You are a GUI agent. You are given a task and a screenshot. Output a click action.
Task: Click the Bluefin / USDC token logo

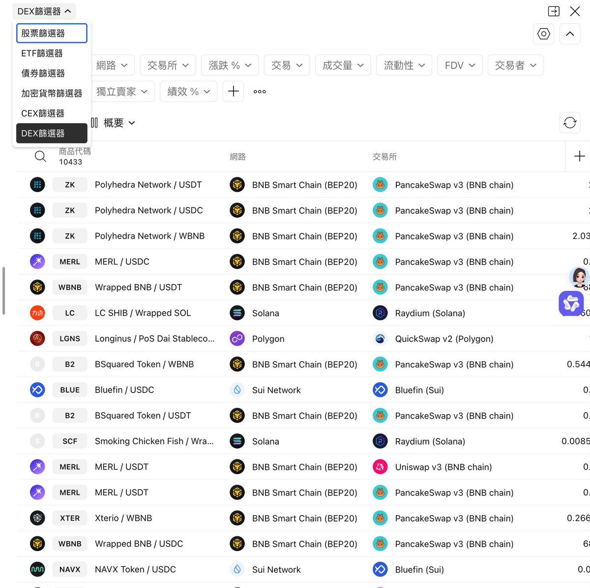coord(37,390)
